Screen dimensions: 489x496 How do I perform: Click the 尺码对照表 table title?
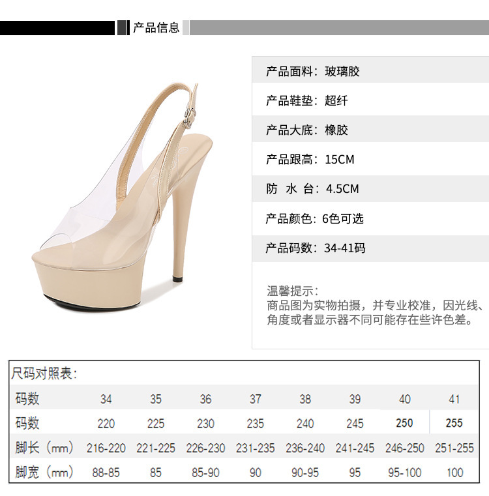point(44,373)
